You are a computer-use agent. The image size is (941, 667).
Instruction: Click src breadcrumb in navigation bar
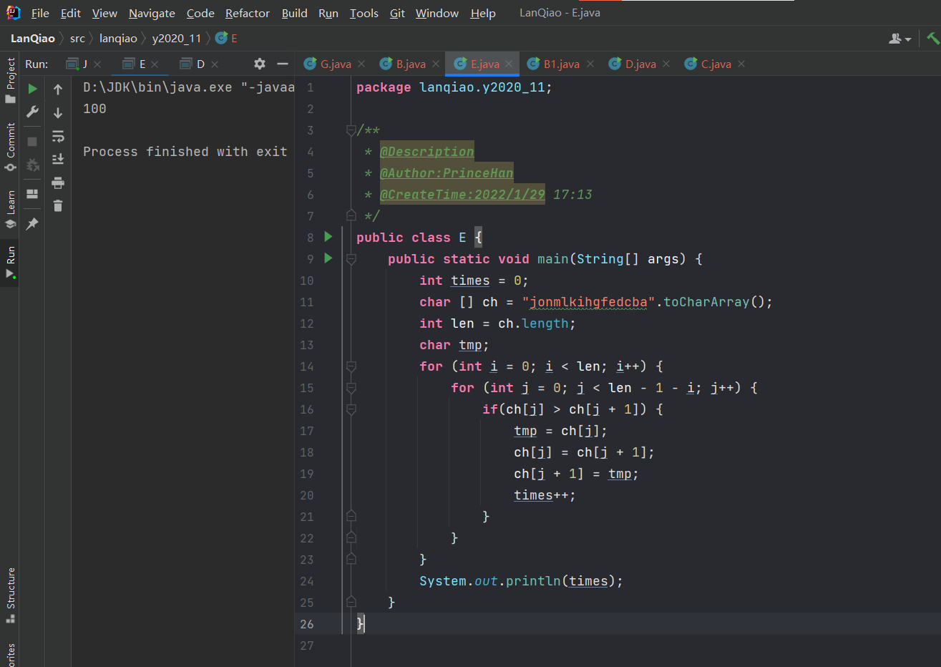pos(77,39)
